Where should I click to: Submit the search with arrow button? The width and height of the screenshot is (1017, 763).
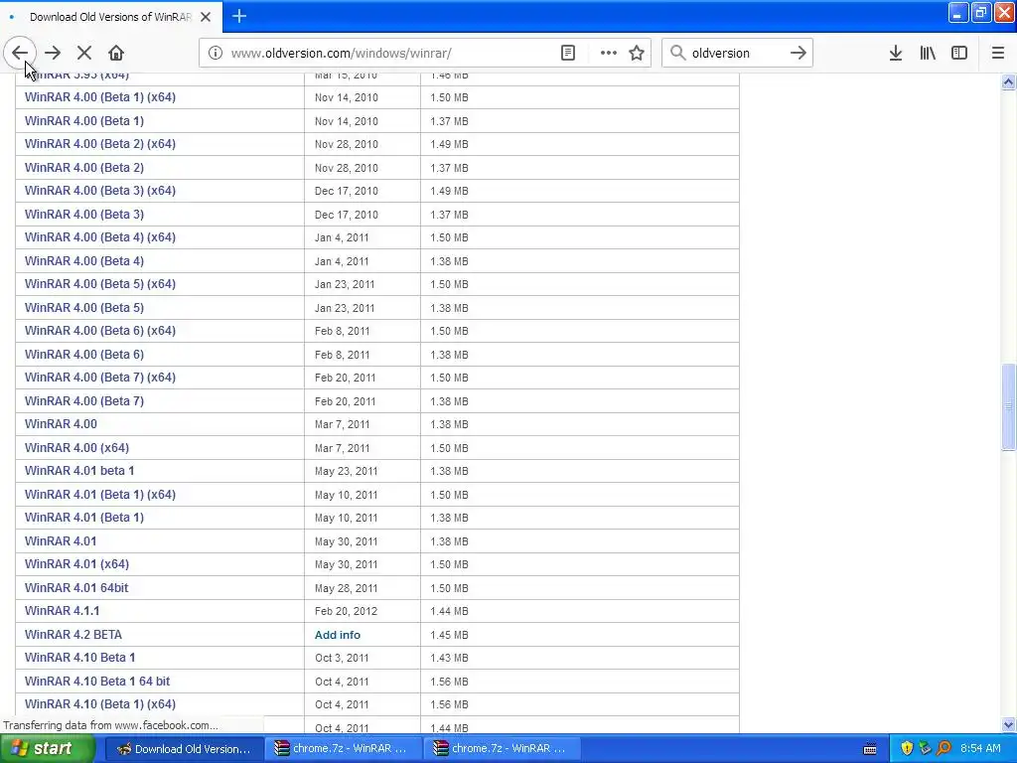click(799, 53)
